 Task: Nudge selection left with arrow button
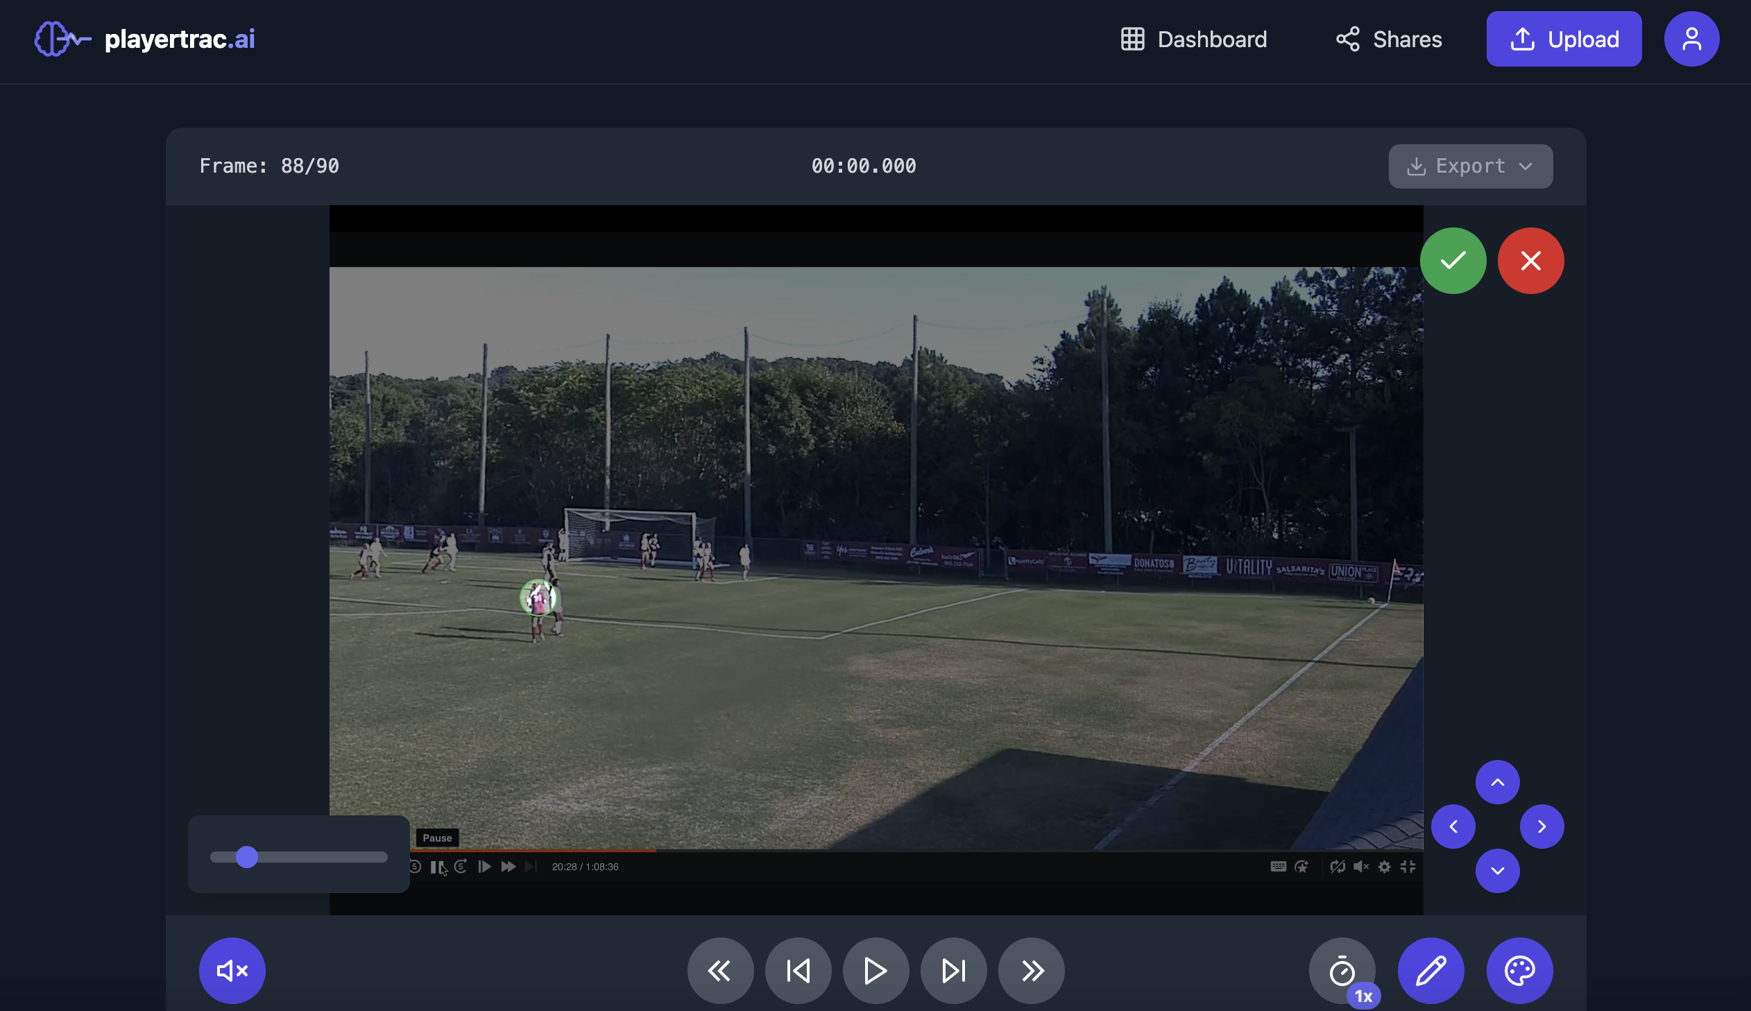[x=1452, y=827]
